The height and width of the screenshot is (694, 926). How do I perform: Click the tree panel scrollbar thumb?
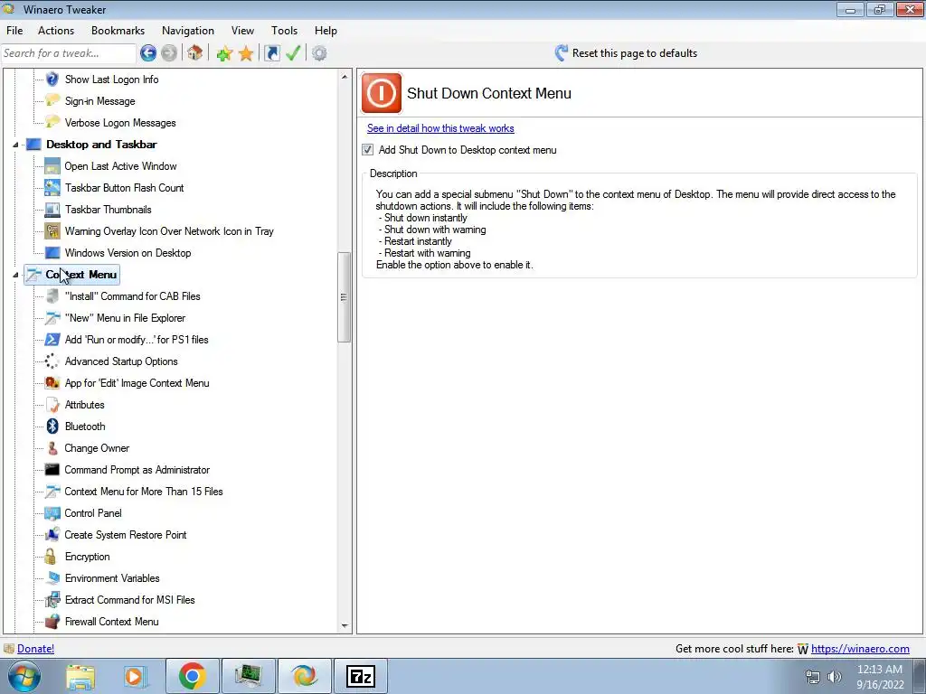[x=344, y=296]
